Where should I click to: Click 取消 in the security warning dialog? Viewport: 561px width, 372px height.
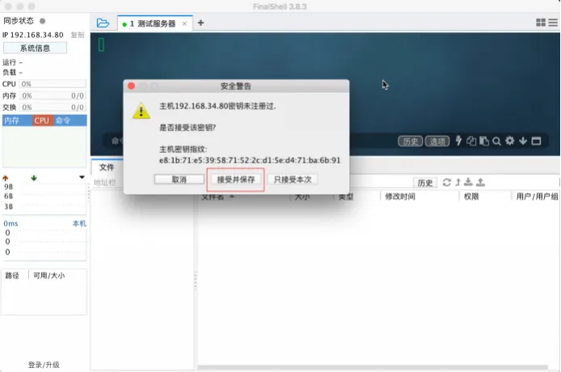pos(179,180)
